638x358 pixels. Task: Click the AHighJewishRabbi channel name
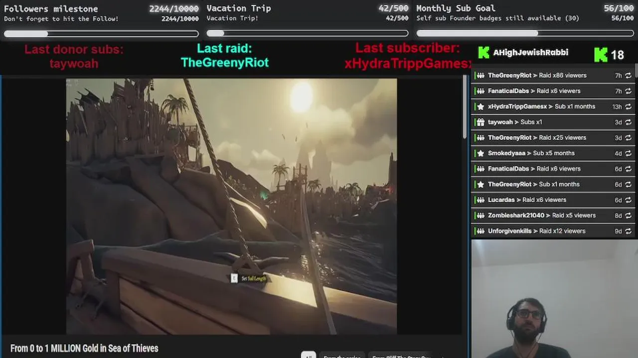(x=530, y=52)
